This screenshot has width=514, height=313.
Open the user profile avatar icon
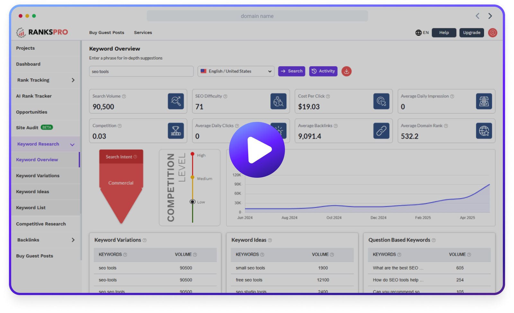tap(492, 33)
